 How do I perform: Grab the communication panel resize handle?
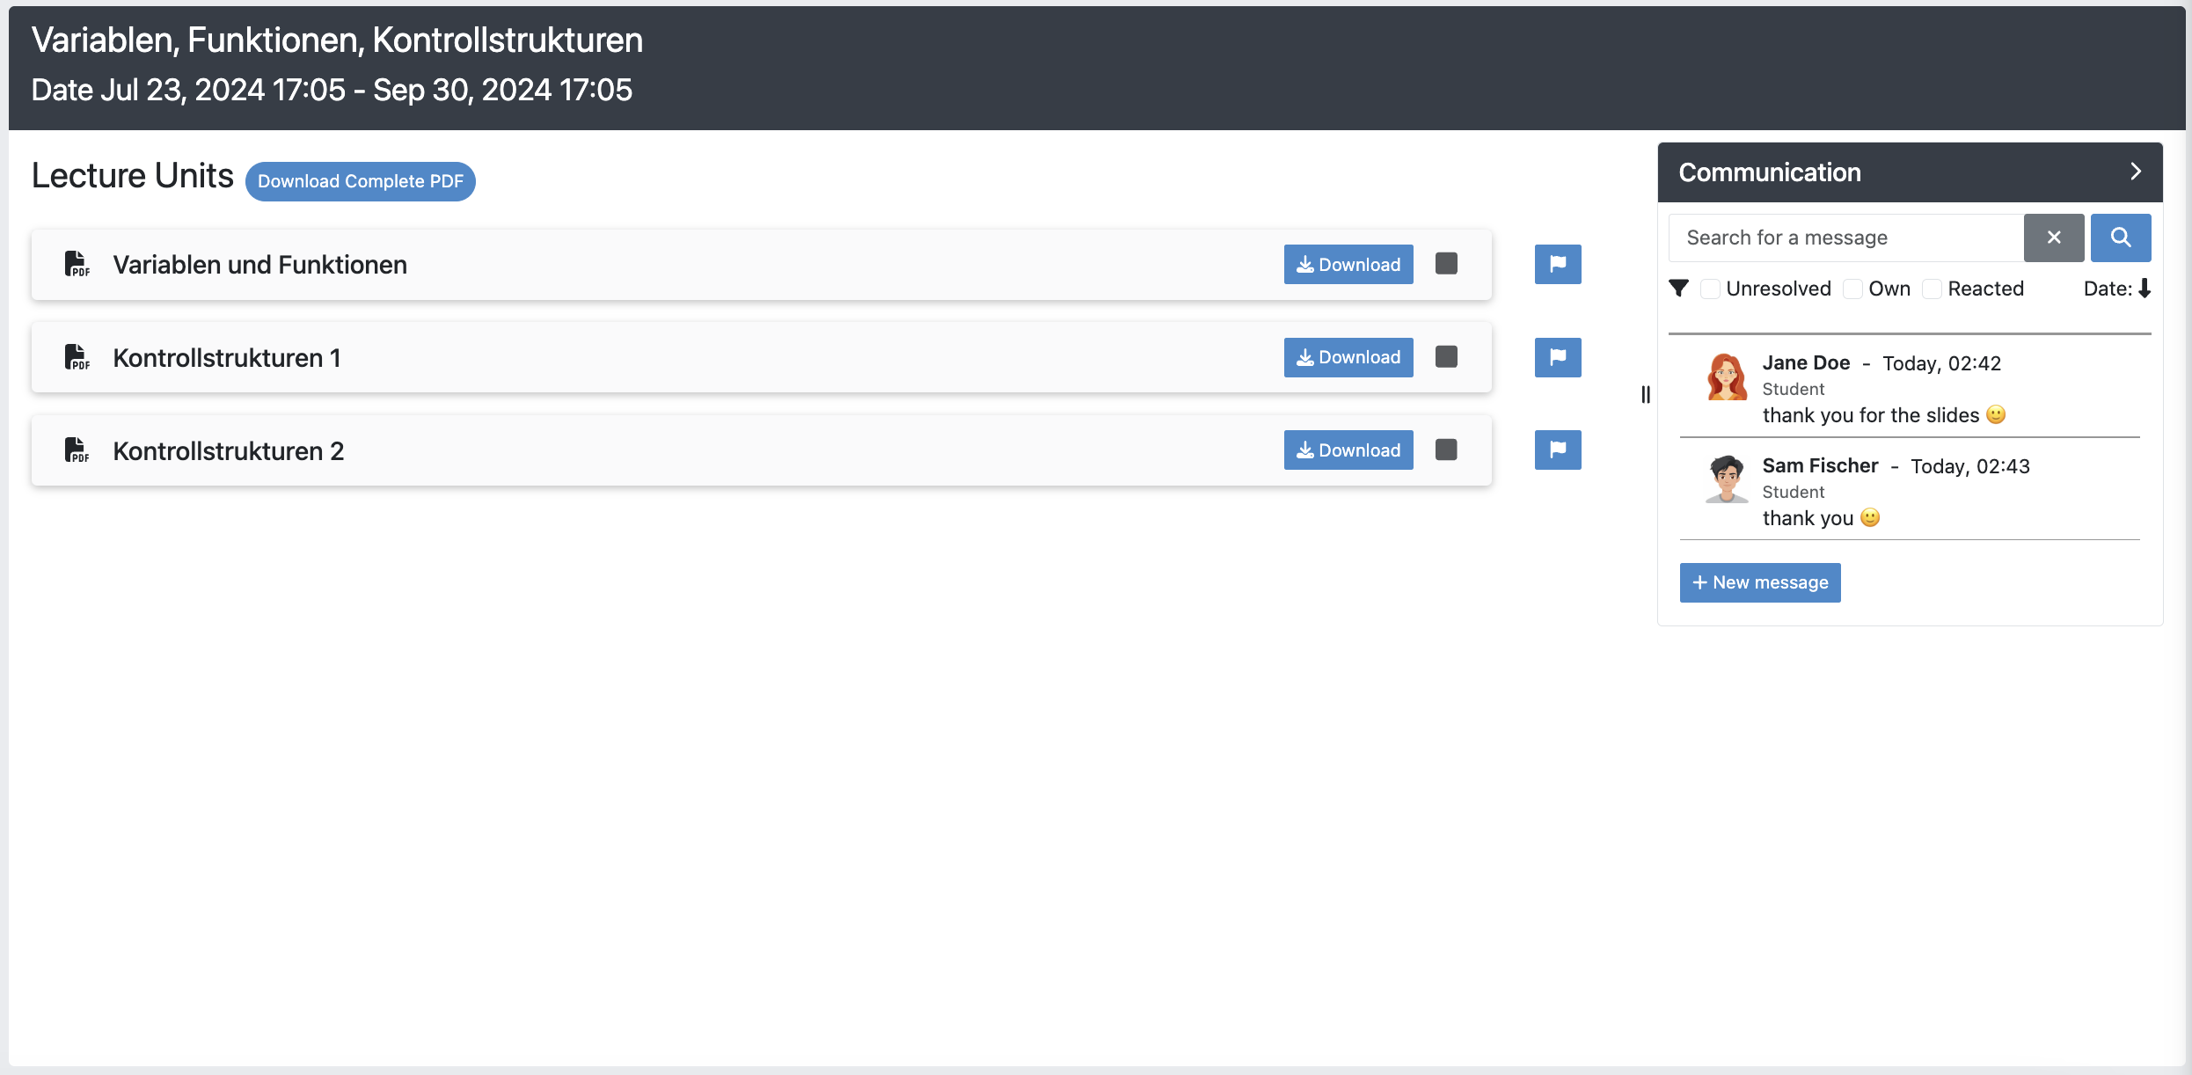[x=1645, y=395]
